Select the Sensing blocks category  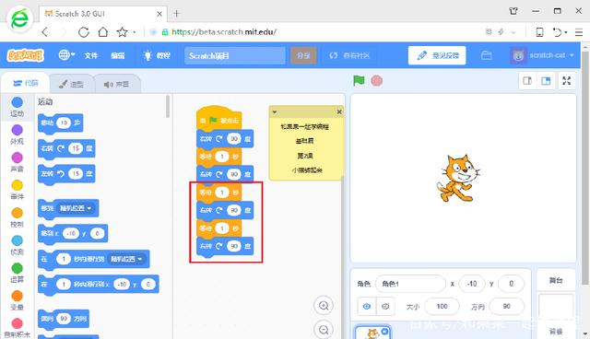pyautogui.click(x=17, y=245)
